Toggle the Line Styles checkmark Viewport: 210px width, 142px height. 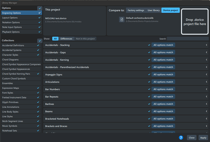38,116
